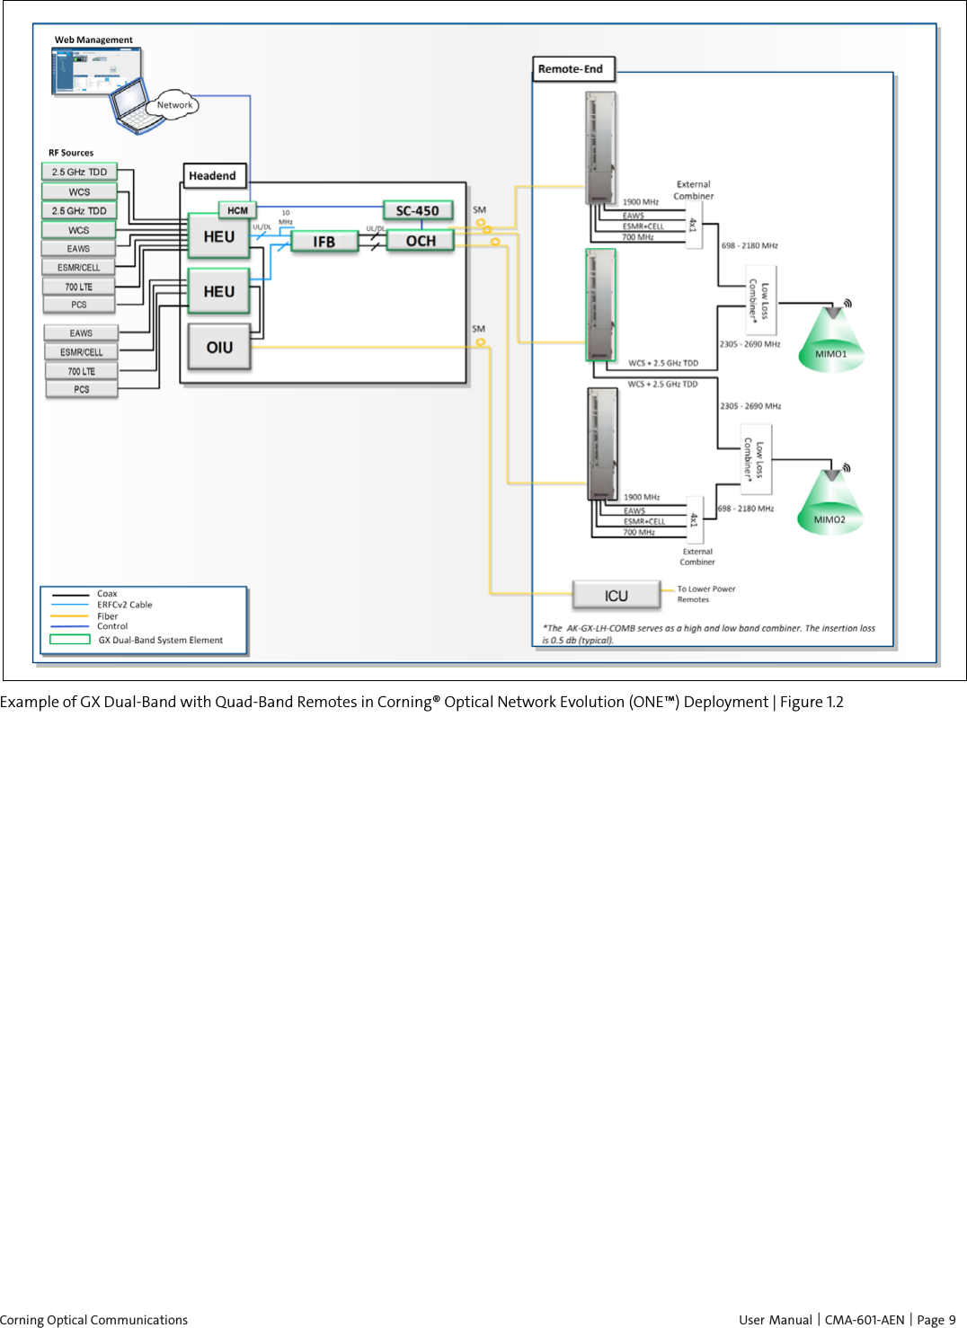Click the Low Loss Combiner feeding MIMO1
Image resolution: width=967 pixels, height=1328 pixels.
760,301
